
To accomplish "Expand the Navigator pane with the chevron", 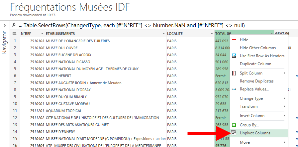I will tap(5, 26).
